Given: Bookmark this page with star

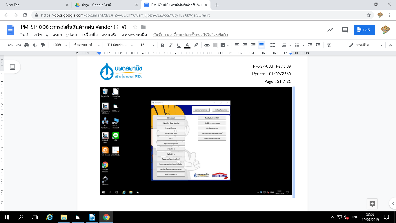Looking at the screenshot, I should tap(369, 15).
